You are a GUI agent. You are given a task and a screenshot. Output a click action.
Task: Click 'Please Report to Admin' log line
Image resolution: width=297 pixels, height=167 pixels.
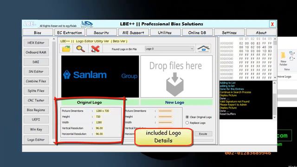click(233, 105)
